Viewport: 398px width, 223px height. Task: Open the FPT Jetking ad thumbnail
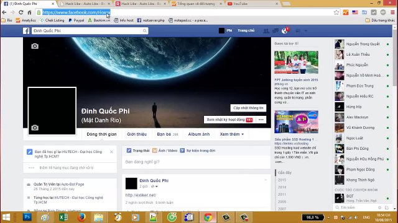click(x=296, y=62)
